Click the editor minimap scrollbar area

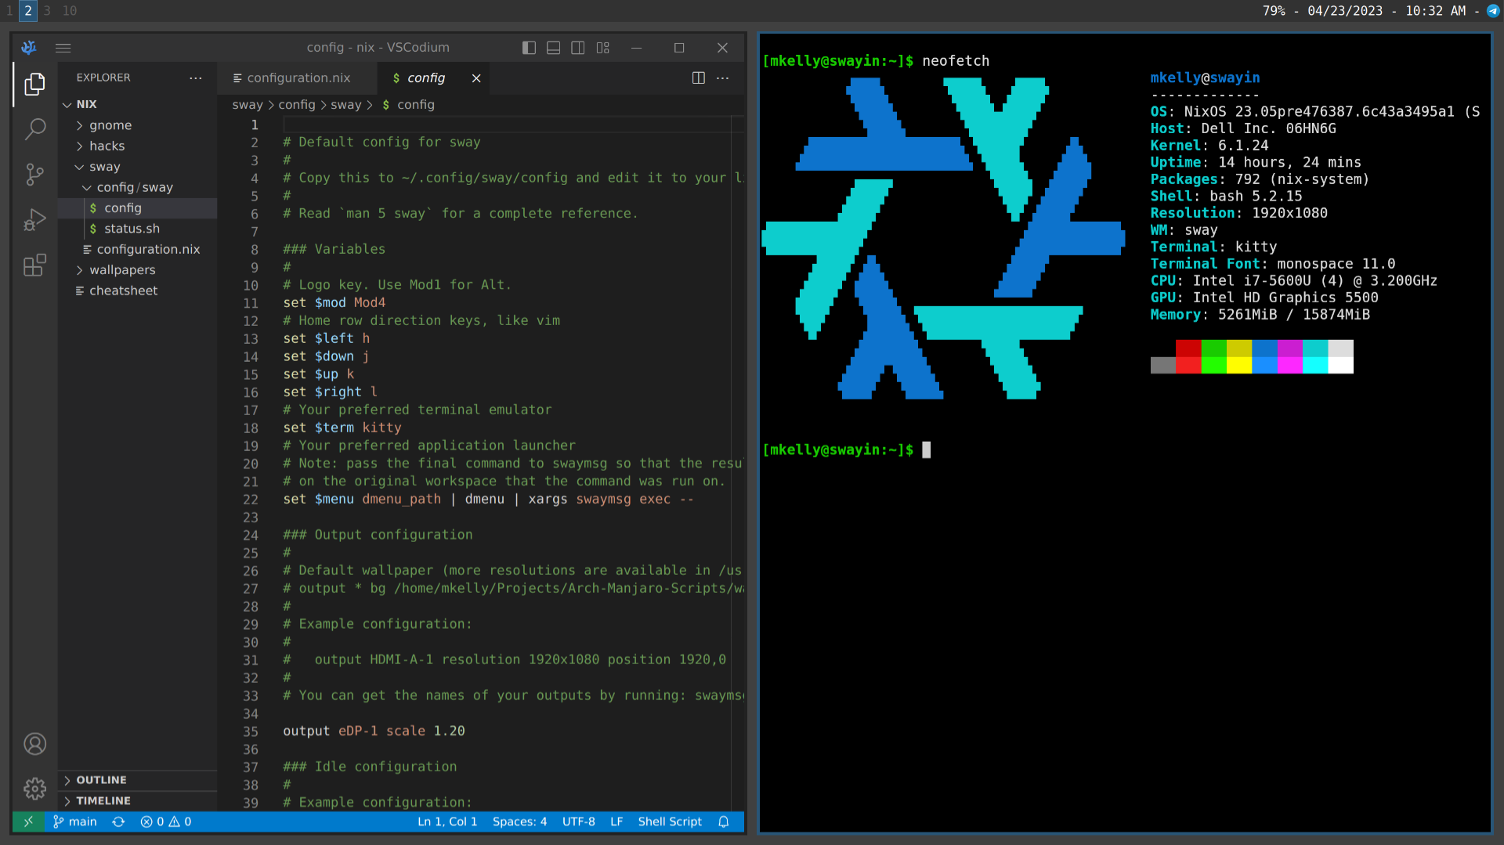coord(737,462)
